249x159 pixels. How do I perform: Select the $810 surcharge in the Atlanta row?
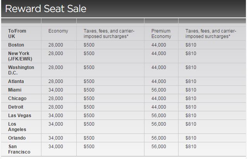[x=191, y=81]
